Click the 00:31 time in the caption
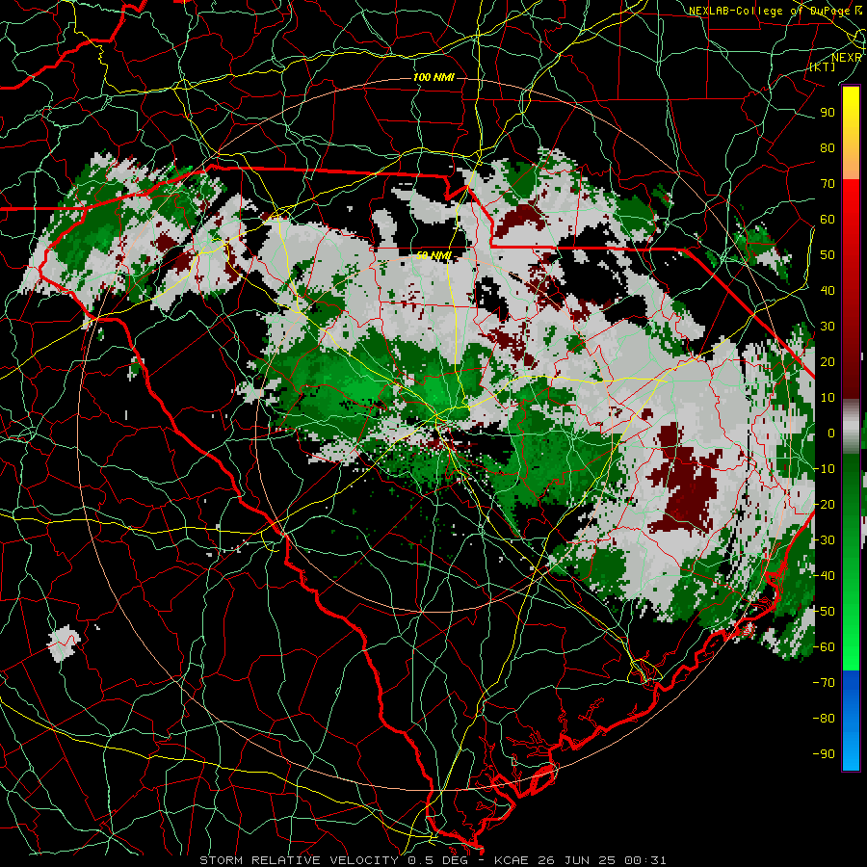This screenshot has height=867, width=867. [x=645, y=860]
